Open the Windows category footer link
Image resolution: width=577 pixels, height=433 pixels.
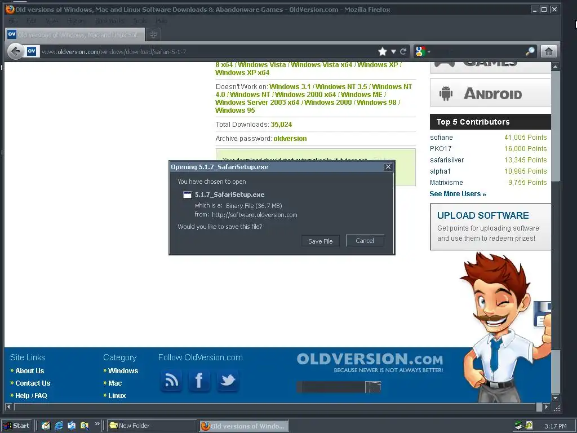pyautogui.click(x=123, y=371)
